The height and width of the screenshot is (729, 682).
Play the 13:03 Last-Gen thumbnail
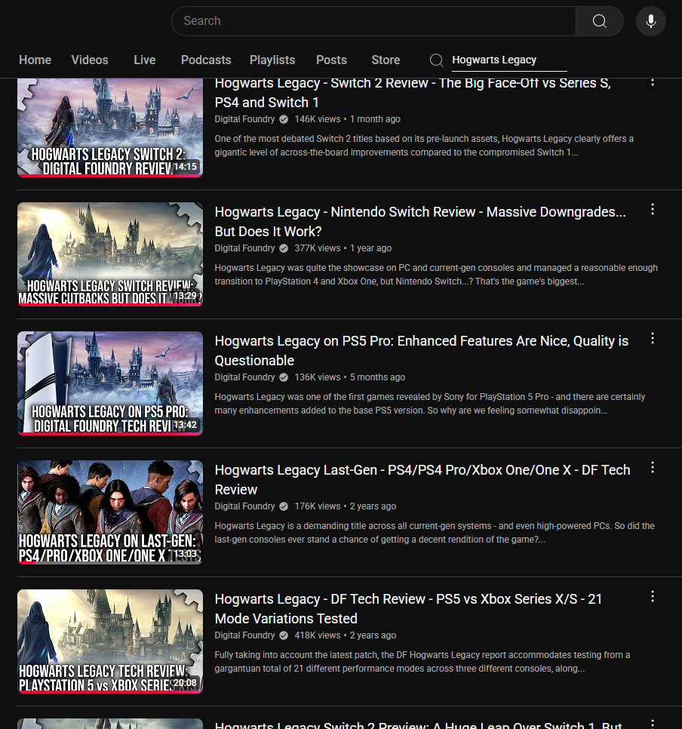[110, 512]
